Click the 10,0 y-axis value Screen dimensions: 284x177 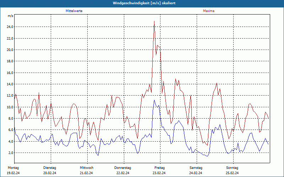(x=10, y=107)
